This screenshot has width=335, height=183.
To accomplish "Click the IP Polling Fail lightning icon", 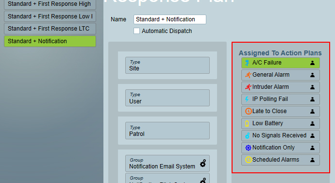I will point(247,99).
